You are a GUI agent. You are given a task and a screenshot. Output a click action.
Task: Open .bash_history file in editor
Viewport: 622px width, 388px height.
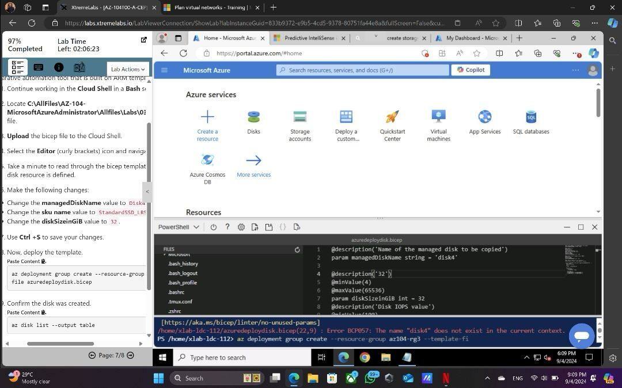point(183,264)
